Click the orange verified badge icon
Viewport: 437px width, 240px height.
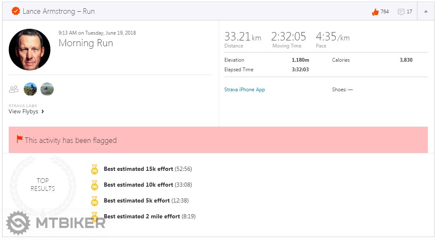pyautogui.click(x=16, y=11)
